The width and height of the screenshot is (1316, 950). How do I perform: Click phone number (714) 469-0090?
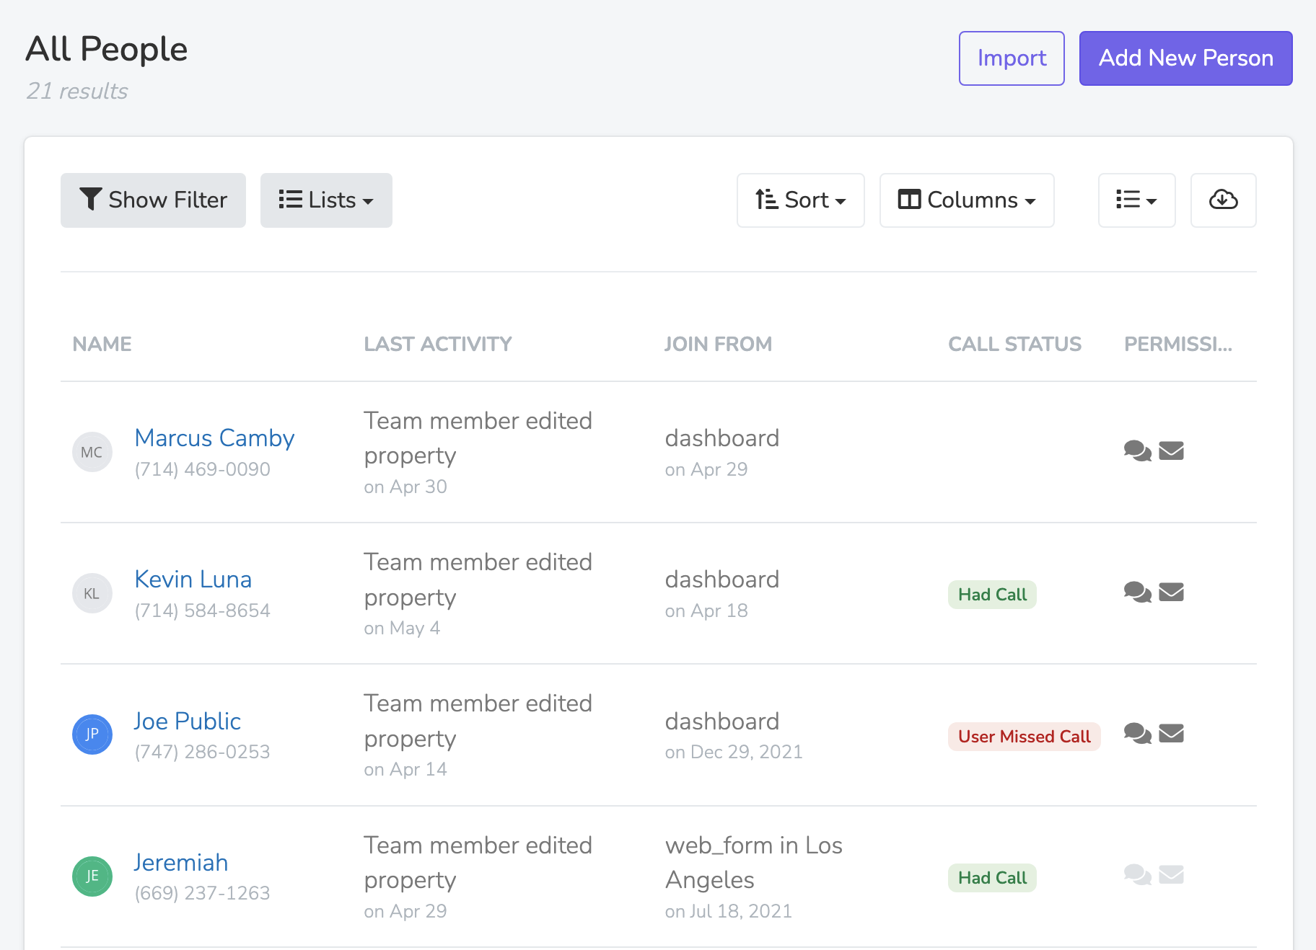(203, 469)
